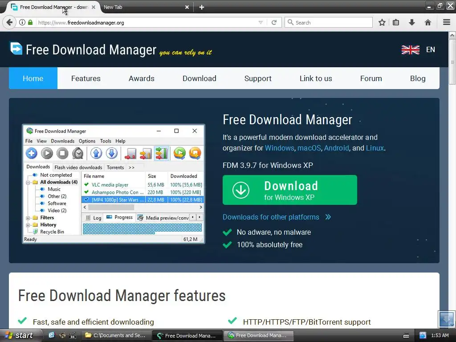Viewport: 456px width, 342px height.
Task: Click the FDM application screenshot thumbnail
Action: (x=114, y=184)
